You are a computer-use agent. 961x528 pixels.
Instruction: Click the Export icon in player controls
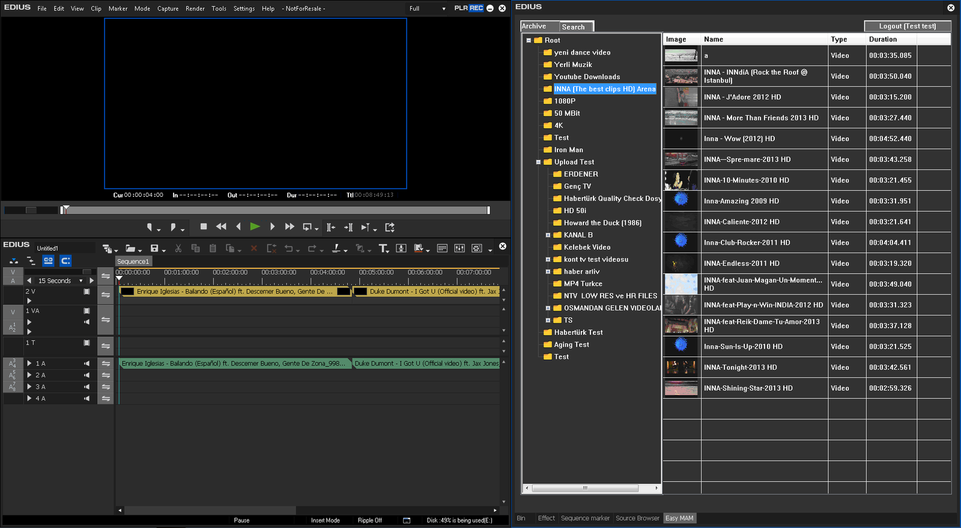coord(390,227)
